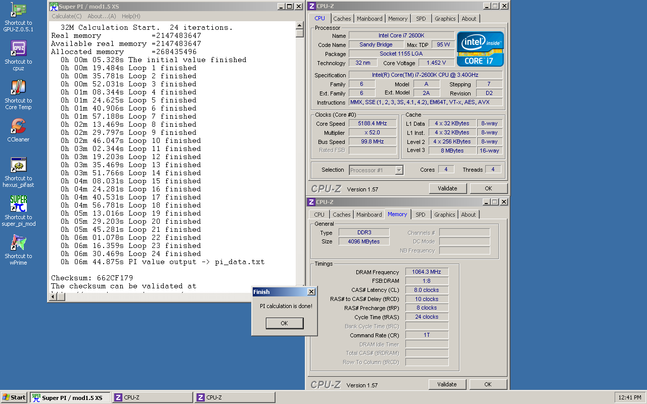This screenshot has height=404, width=647.
Task: Open the Calculate(C) menu in Super PI
Action: tap(67, 16)
